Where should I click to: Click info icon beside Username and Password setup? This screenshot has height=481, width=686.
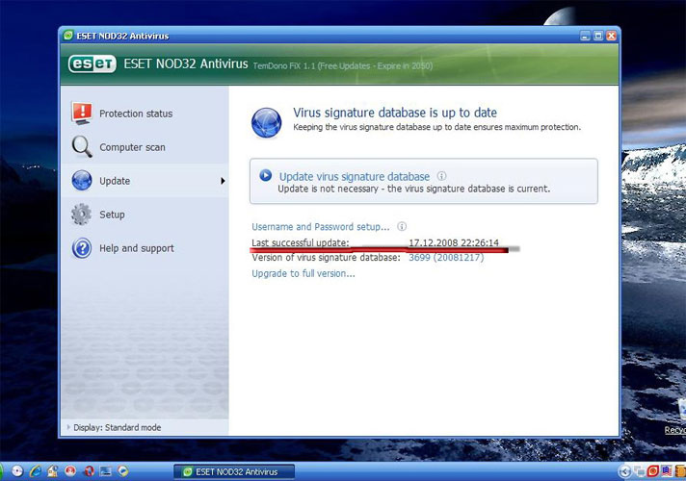click(x=402, y=227)
